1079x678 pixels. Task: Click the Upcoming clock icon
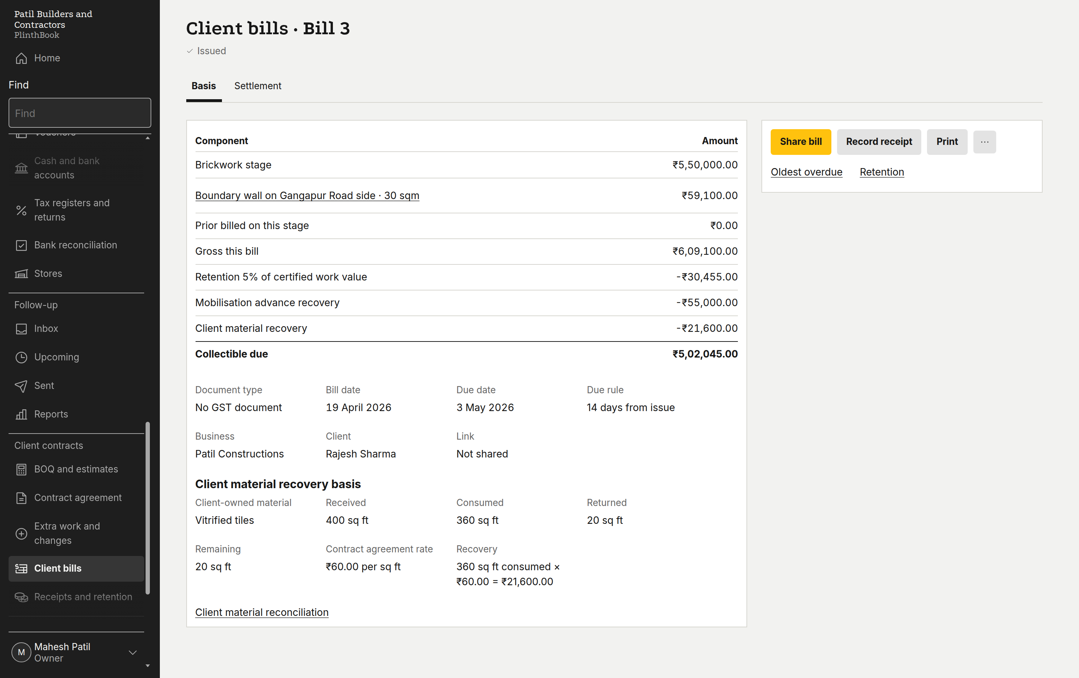coord(21,357)
